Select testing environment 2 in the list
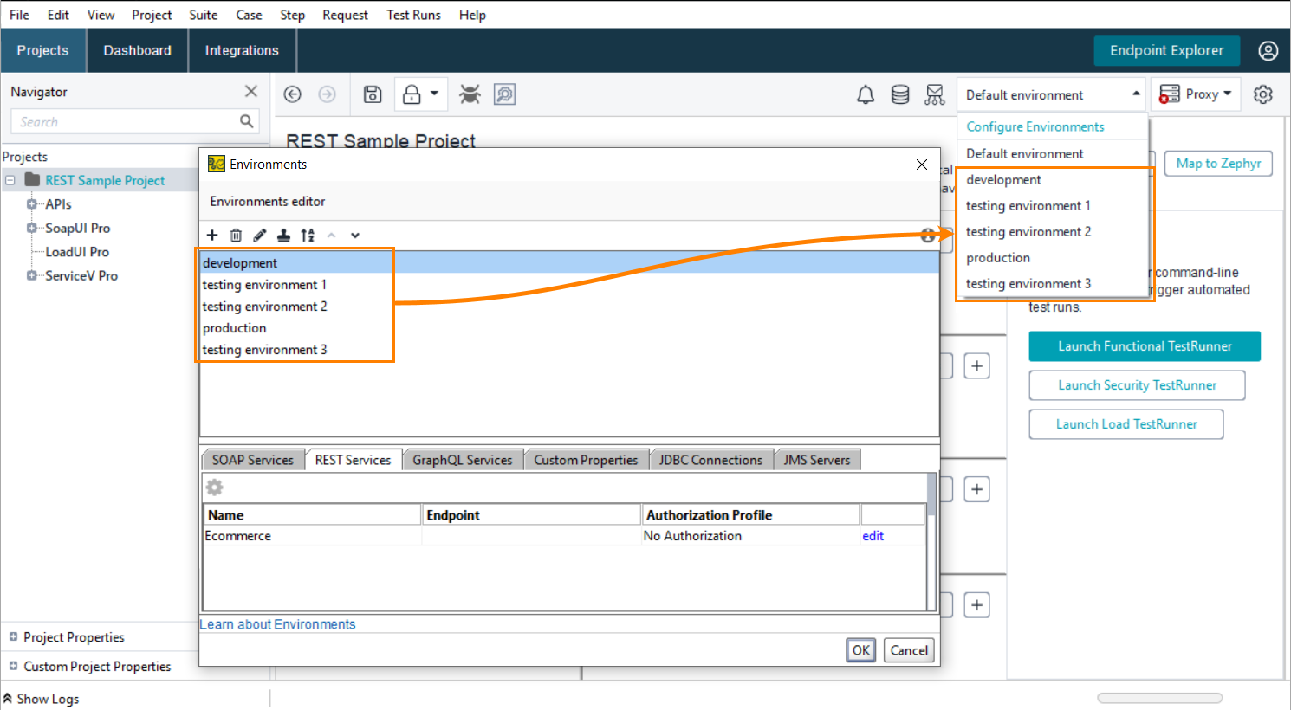This screenshot has width=1291, height=710. tap(264, 306)
